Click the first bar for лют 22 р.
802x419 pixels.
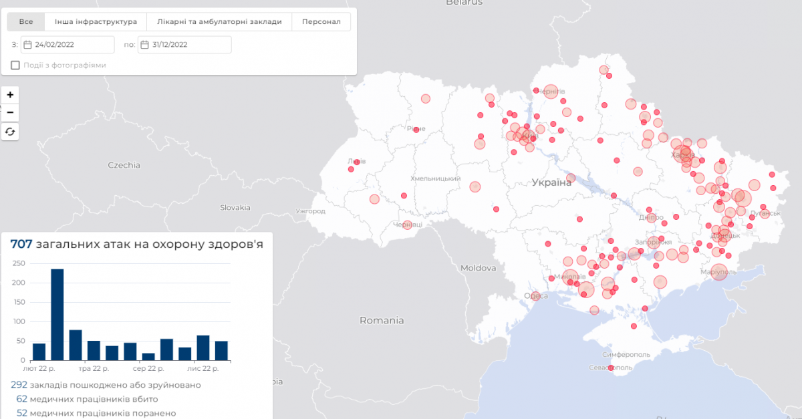(39, 352)
